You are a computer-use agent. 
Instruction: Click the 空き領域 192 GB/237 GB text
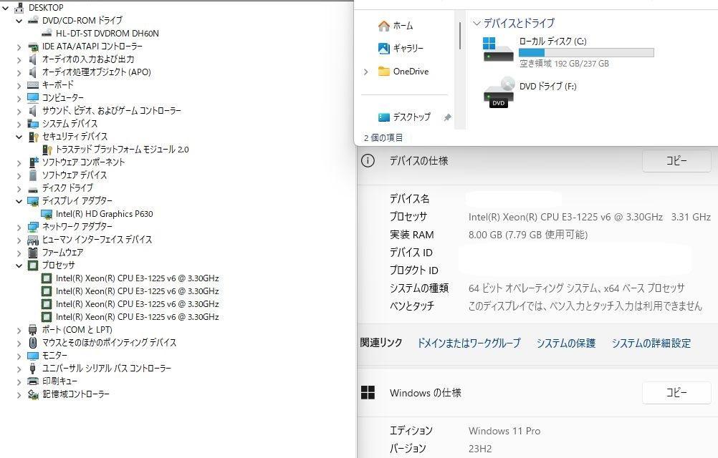564,64
